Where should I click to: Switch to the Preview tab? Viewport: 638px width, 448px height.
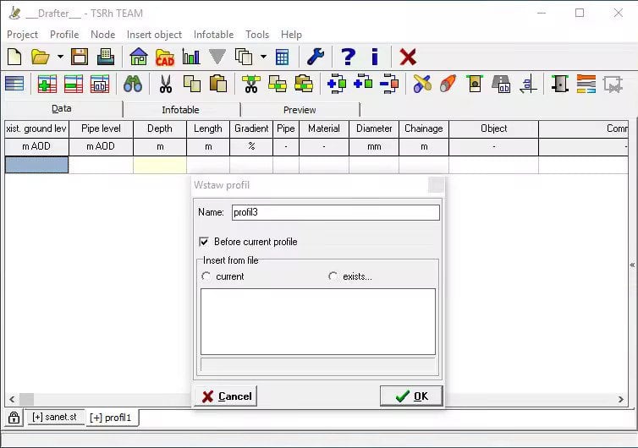300,110
